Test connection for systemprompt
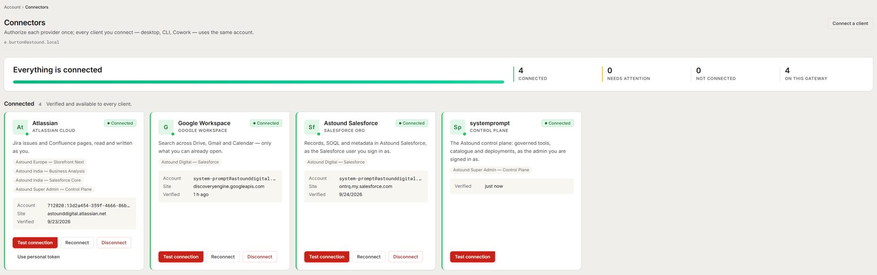The width and height of the screenshot is (877, 275). [x=472, y=257]
